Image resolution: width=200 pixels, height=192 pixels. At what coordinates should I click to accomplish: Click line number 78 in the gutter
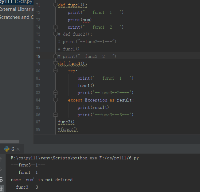[38, 56]
